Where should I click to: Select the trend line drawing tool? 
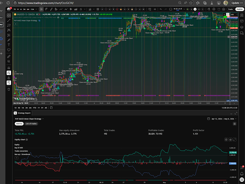tap(9, 20)
